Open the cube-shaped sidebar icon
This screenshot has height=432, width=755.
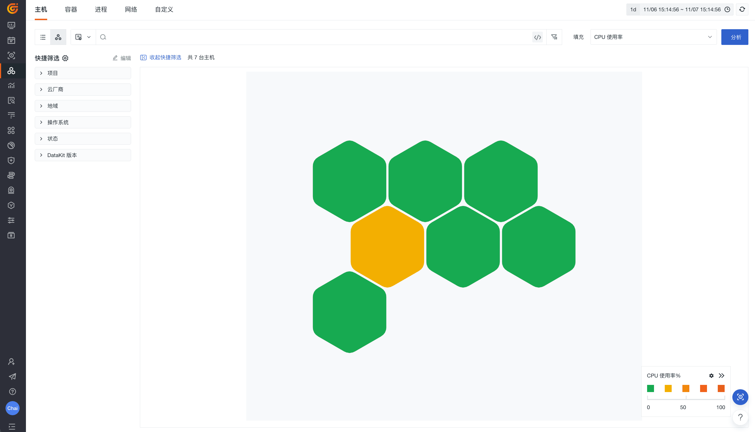tap(11, 205)
